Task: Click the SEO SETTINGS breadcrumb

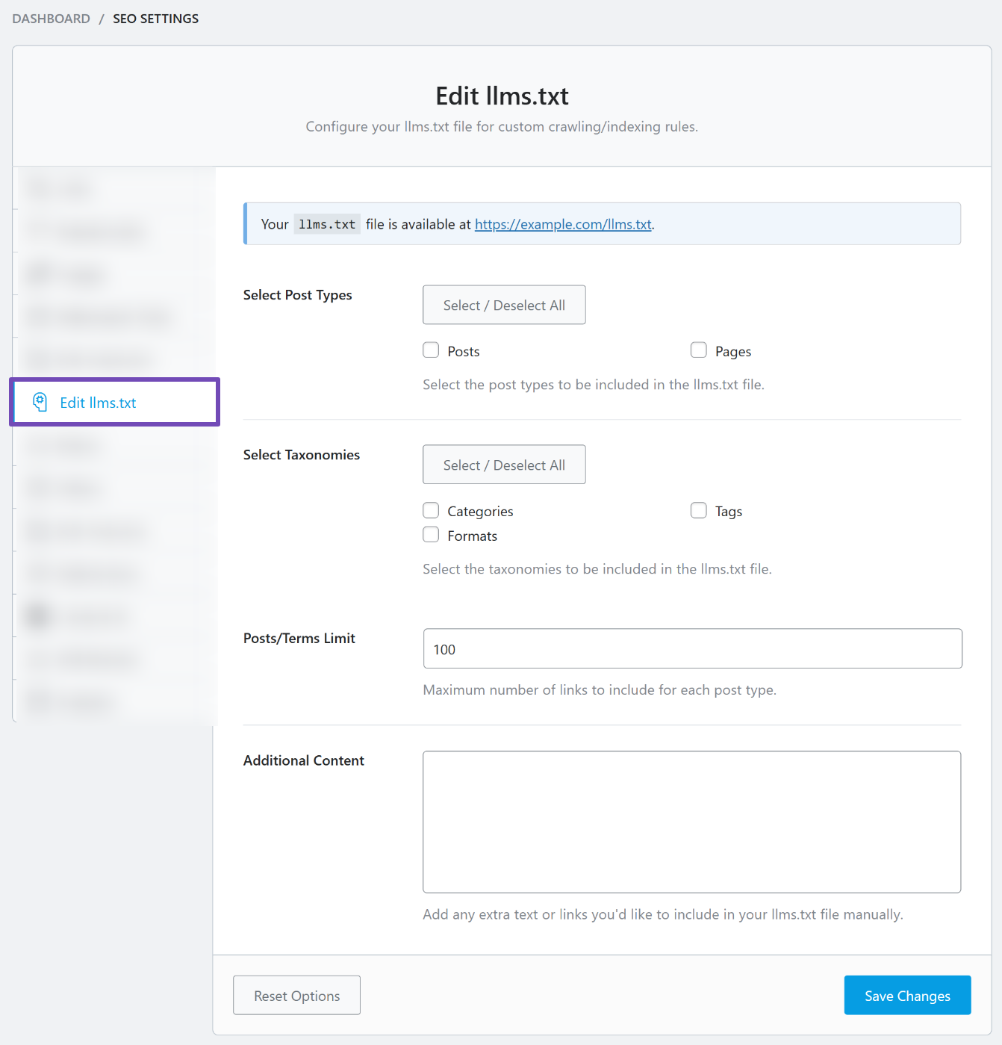Action: coord(155,18)
